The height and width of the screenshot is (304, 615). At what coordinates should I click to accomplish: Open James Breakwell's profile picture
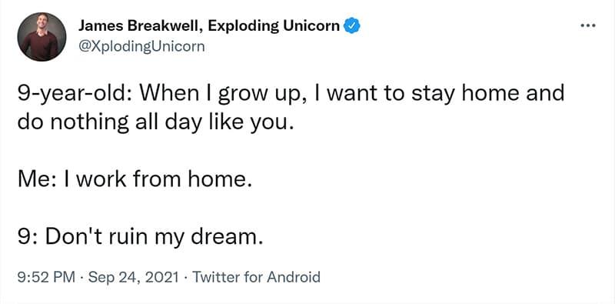tap(42, 36)
